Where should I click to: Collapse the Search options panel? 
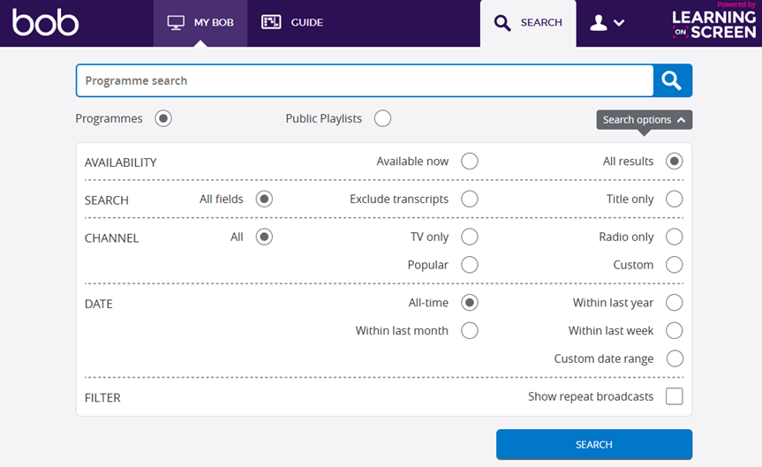[x=644, y=120]
